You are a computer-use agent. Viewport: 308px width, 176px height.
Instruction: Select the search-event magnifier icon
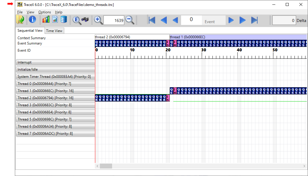[76, 20]
